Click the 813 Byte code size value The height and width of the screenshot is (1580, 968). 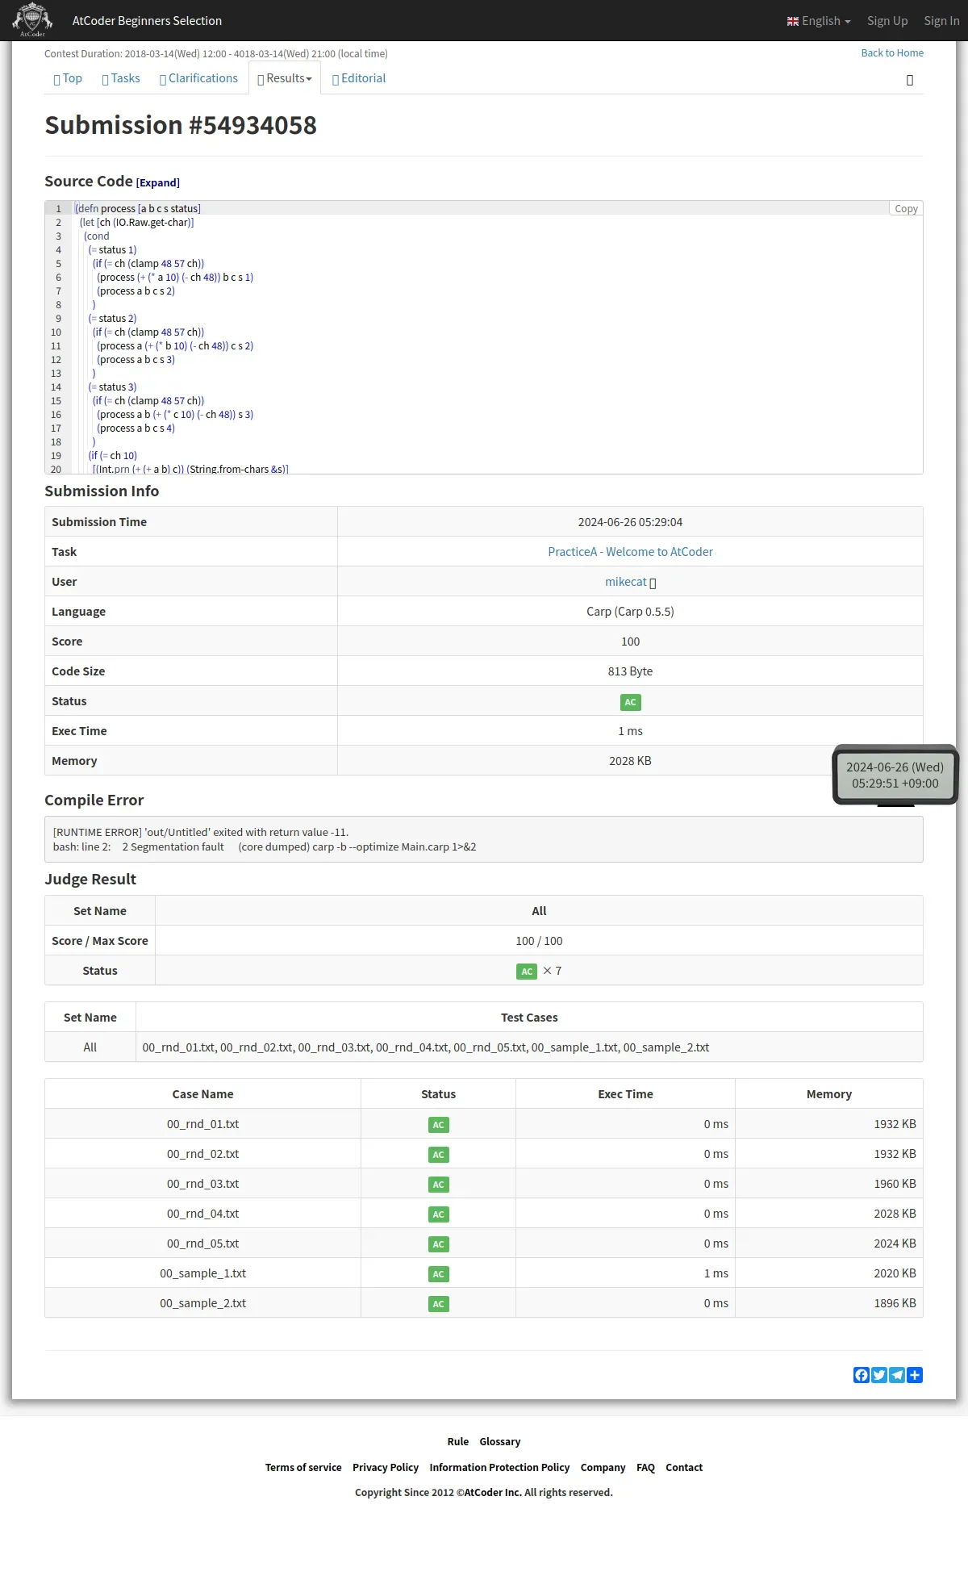tap(630, 671)
